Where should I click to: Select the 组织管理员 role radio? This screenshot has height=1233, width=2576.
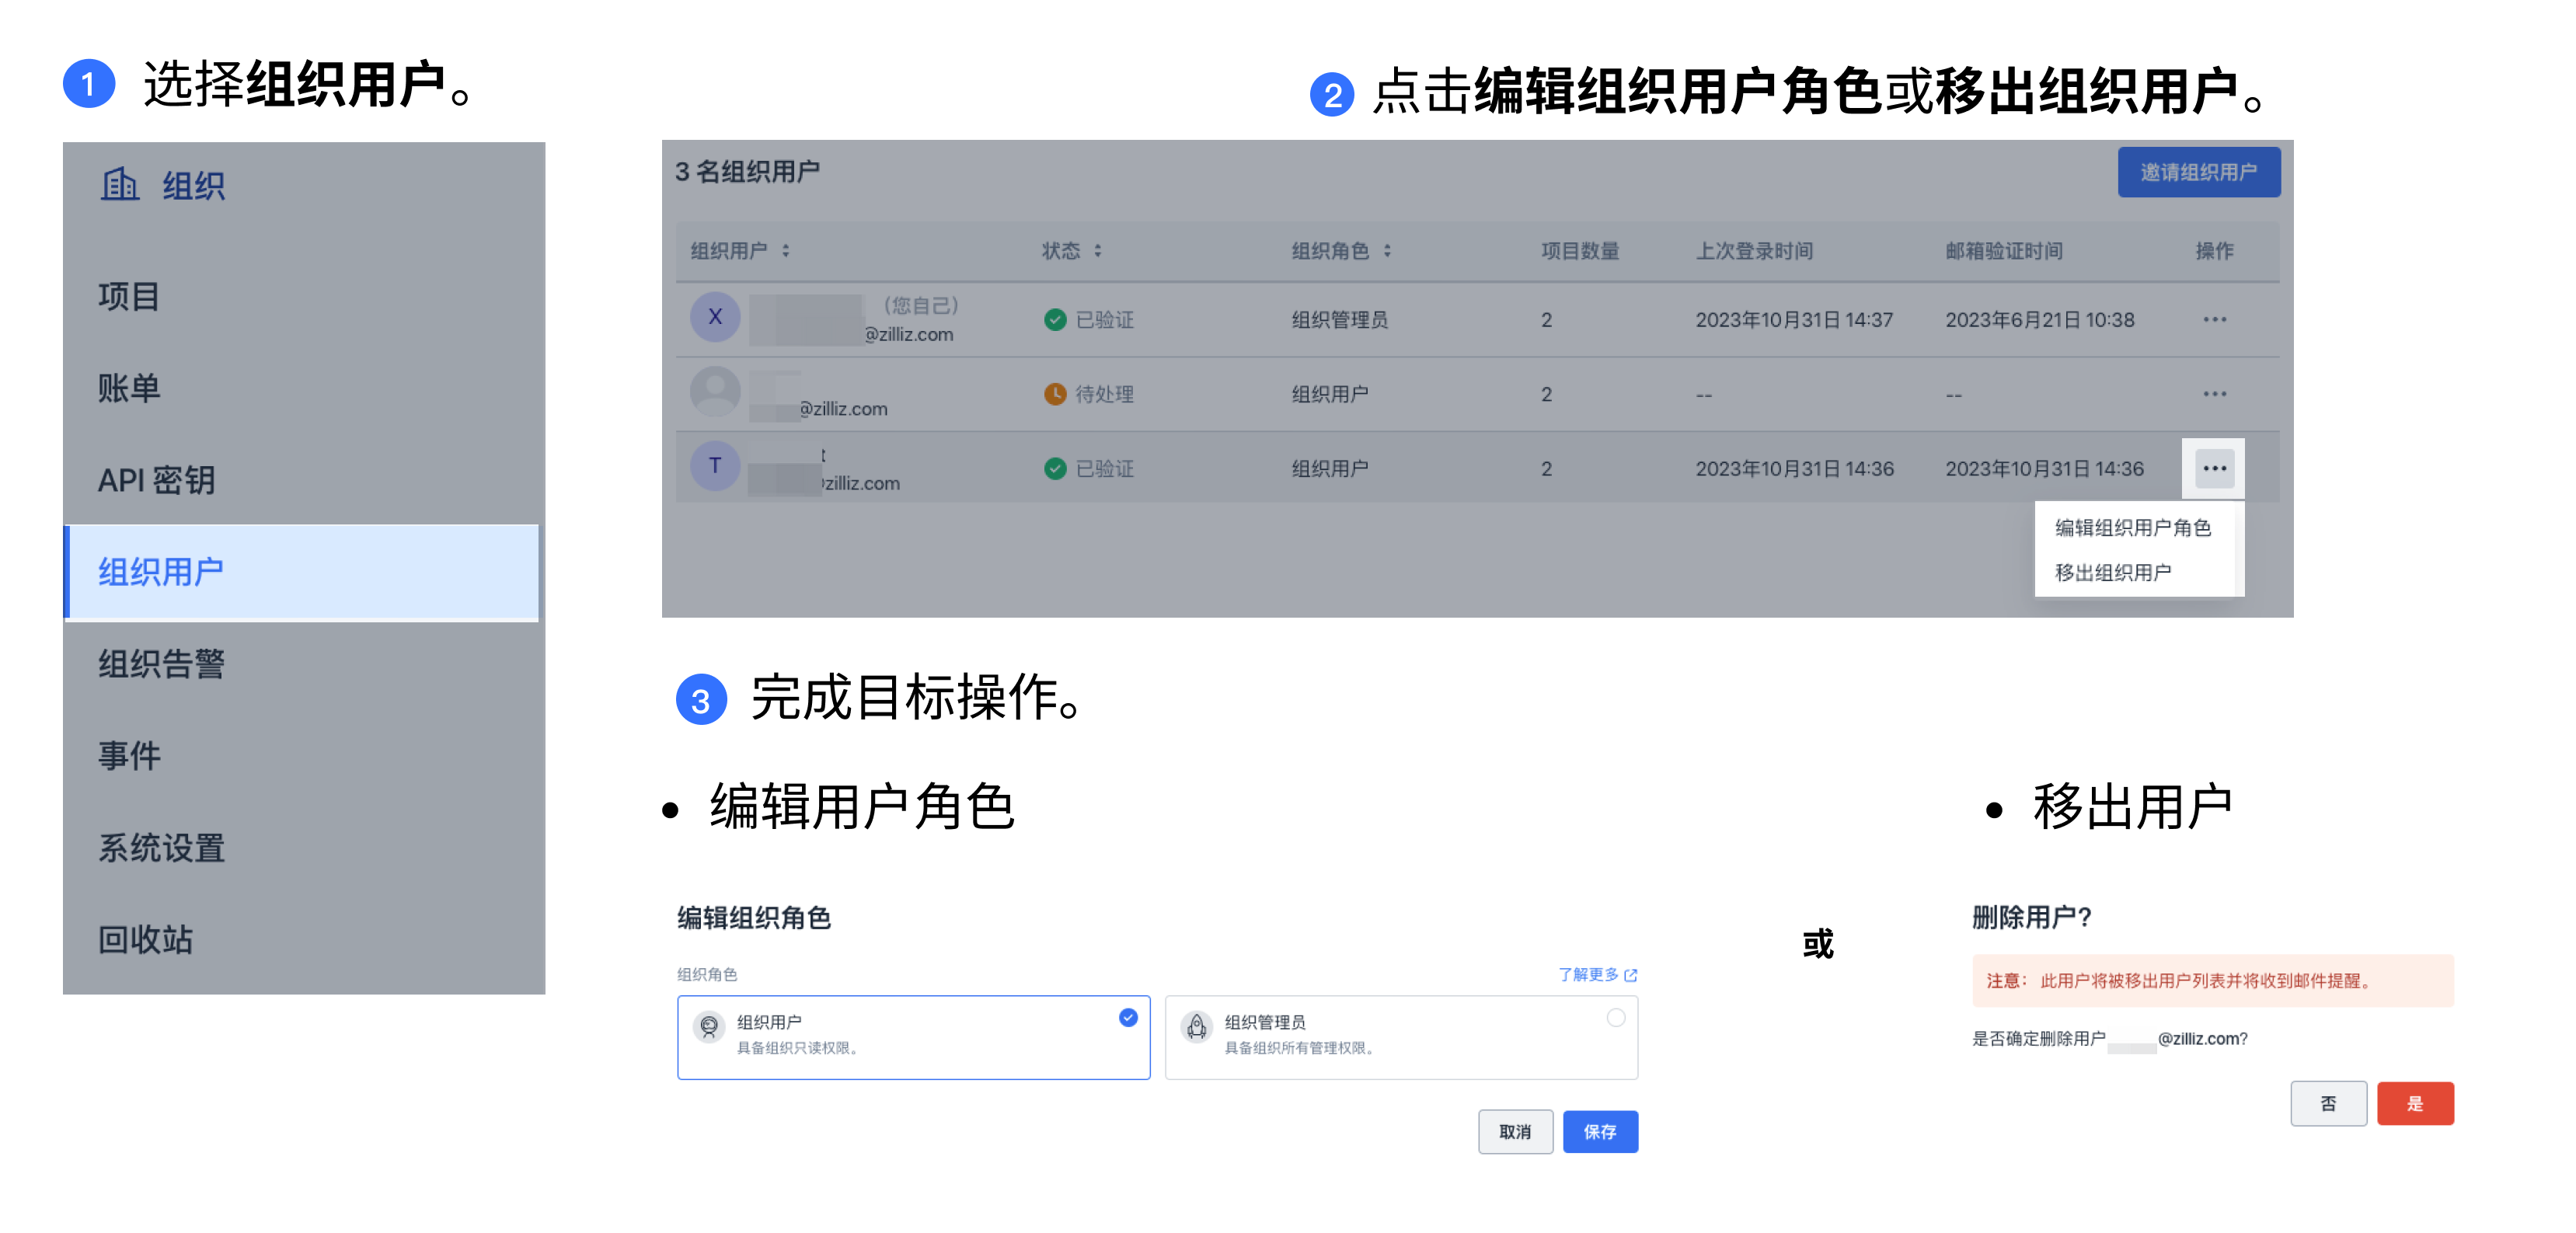[x=1615, y=1018]
